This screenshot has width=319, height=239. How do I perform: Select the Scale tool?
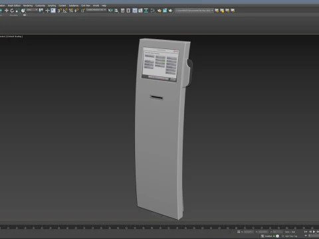pyautogui.click(x=17, y=11)
